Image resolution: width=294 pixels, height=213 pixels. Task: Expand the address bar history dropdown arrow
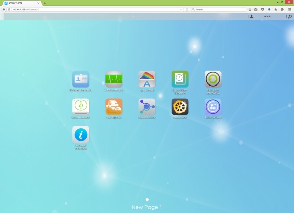pyautogui.click(x=181, y=9)
